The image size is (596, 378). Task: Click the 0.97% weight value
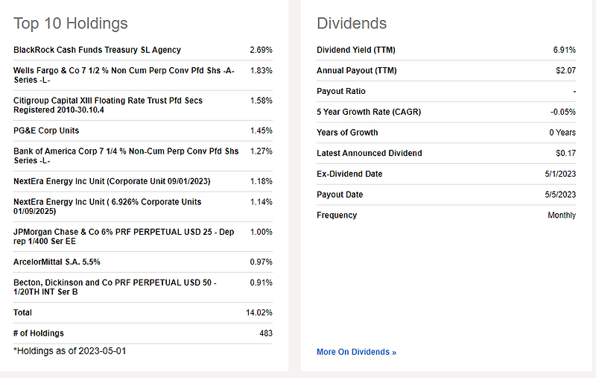point(261,262)
